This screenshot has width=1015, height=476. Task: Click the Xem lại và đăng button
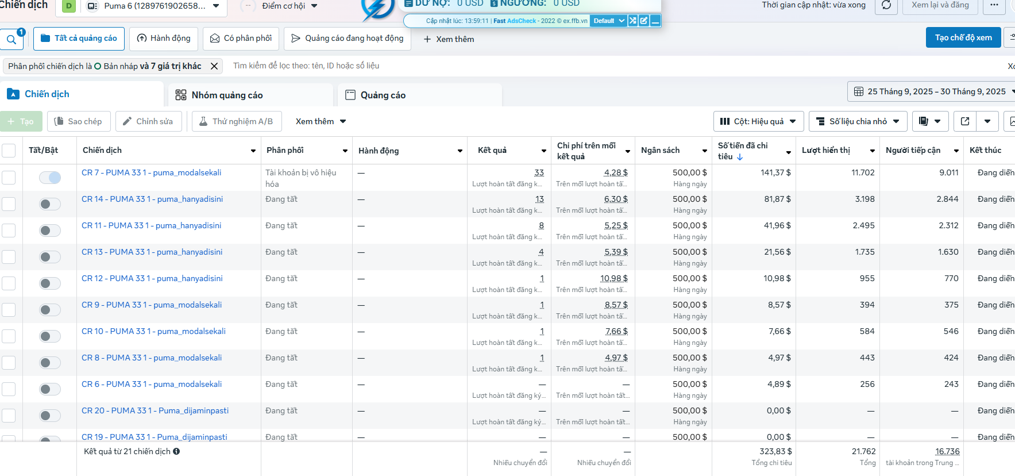(940, 5)
